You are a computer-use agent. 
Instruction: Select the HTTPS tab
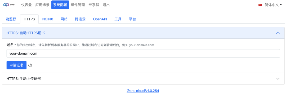point(29,19)
